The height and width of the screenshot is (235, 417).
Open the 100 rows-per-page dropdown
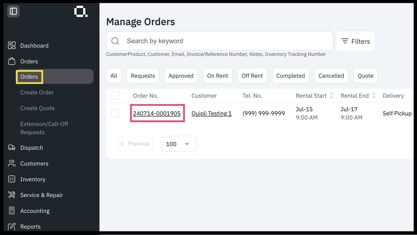[x=179, y=144]
